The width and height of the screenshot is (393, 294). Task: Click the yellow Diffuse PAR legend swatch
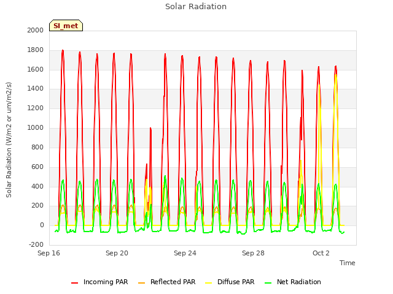209,283
